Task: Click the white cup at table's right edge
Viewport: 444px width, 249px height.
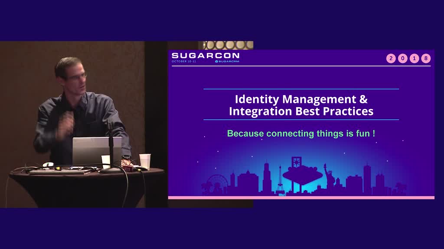Action: point(145,161)
